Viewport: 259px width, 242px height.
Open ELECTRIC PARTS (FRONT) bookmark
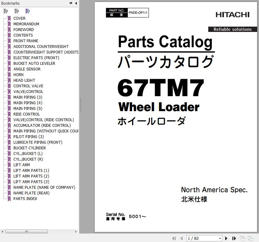[x=36, y=58]
